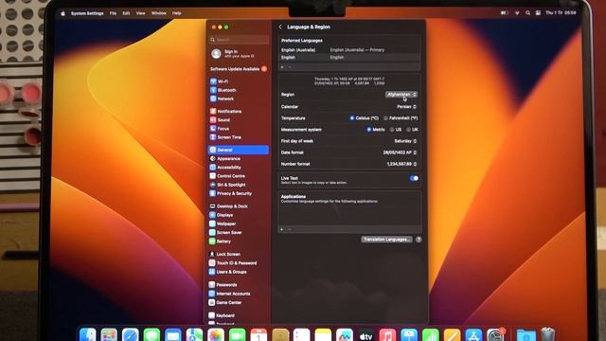
Task: Open the Region dropdown showing Afghanistan
Action: (x=401, y=95)
